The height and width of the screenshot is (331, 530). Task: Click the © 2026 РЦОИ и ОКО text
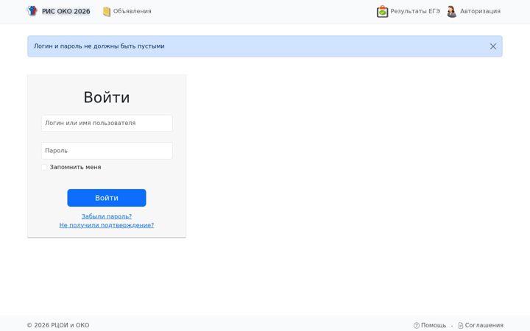[58, 325]
